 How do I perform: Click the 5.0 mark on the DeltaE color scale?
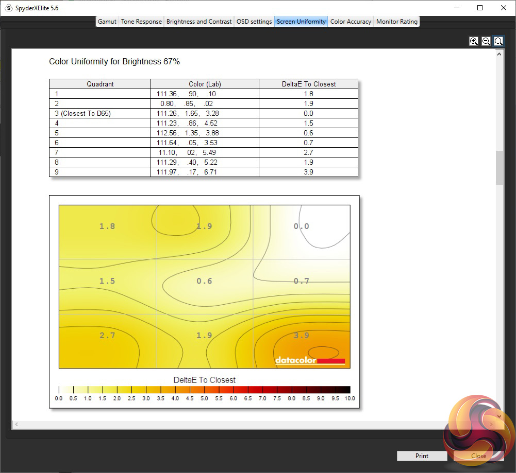[x=204, y=398]
